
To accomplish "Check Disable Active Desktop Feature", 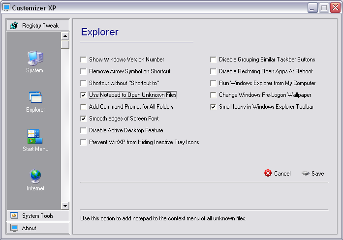I will coord(83,130).
